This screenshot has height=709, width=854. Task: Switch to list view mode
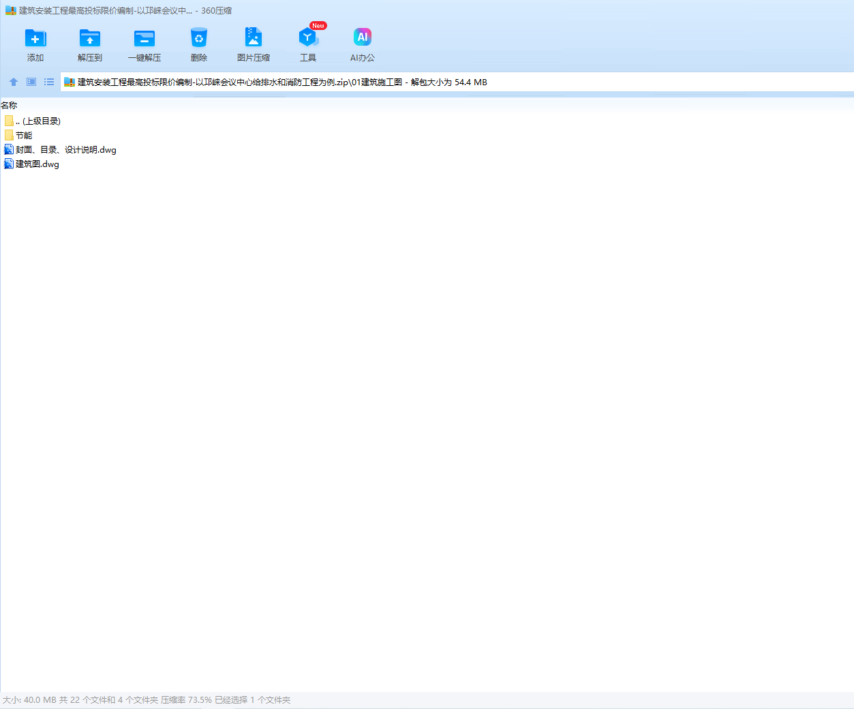(x=49, y=82)
